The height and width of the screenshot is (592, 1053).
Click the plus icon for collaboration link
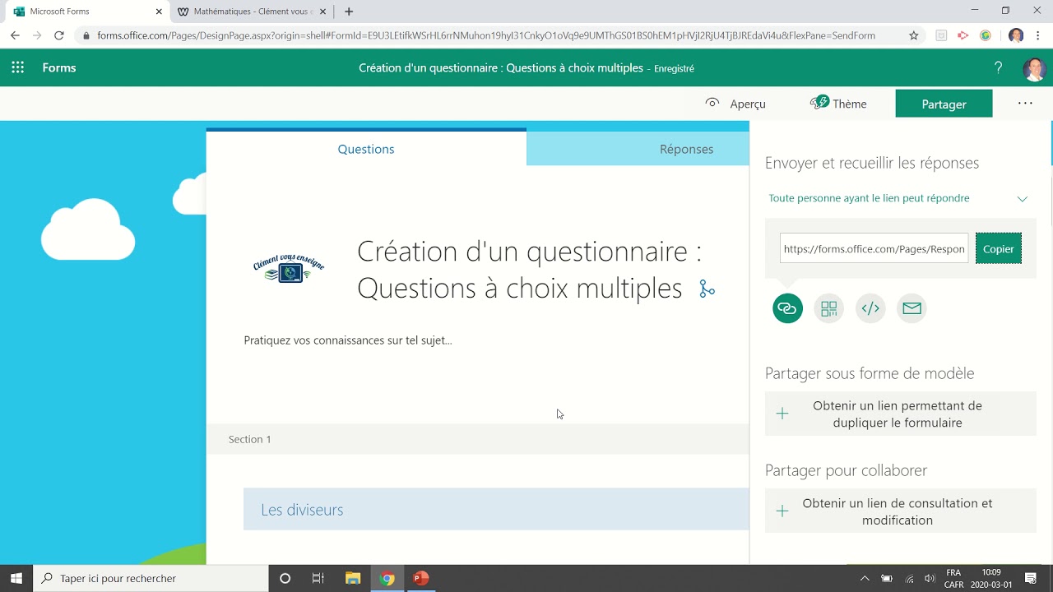tap(782, 511)
